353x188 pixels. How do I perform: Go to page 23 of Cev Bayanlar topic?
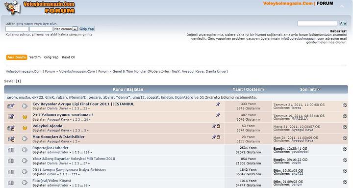[85, 108]
